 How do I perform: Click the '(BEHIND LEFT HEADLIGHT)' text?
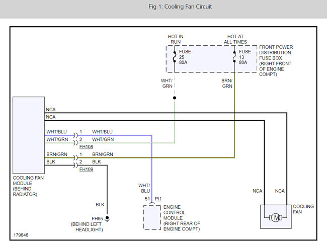coord(87,227)
